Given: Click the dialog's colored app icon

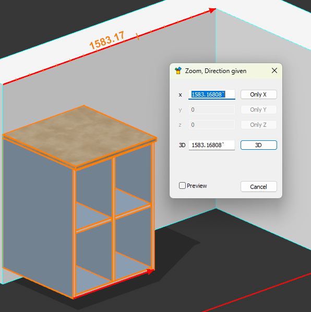Looking at the screenshot, I should (x=178, y=70).
